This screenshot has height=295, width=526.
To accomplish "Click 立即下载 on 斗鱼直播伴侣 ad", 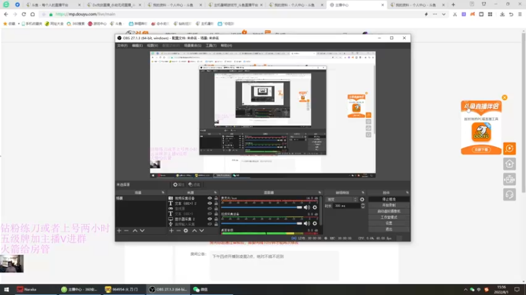I will [x=481, y=150].
